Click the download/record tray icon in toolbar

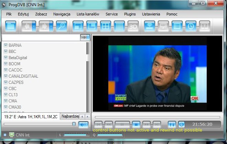[149, 26]
